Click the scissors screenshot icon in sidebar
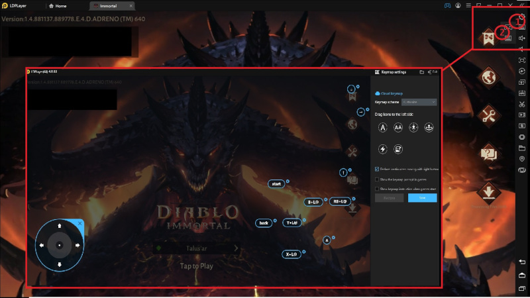The image size is (530, 298). point(522,104)
